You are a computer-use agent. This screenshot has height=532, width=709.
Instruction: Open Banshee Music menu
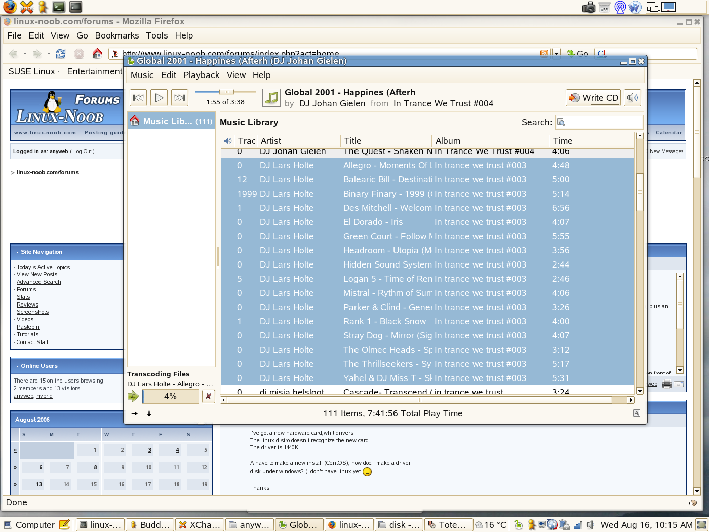pyautogui.click(x=142, y=75)
